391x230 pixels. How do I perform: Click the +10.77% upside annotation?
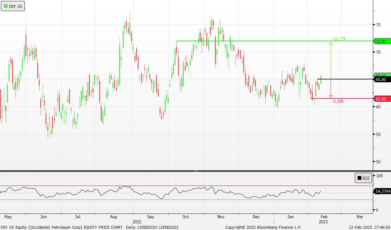338,39
